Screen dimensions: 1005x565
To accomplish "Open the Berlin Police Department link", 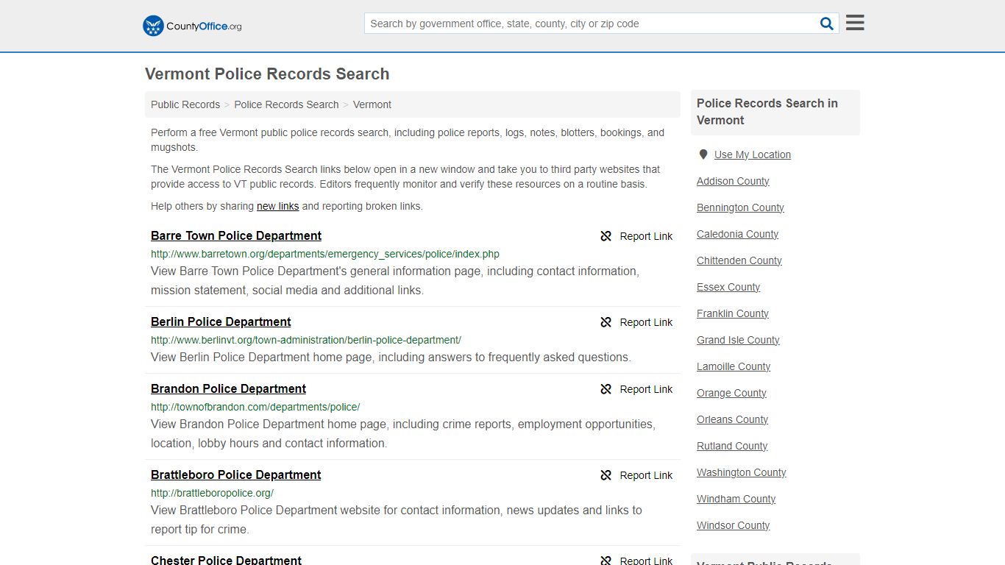I will [x=221, y=321].
